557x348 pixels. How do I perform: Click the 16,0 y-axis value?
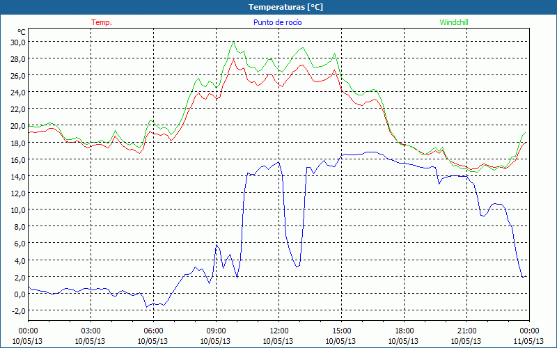(x=18, y=160)
